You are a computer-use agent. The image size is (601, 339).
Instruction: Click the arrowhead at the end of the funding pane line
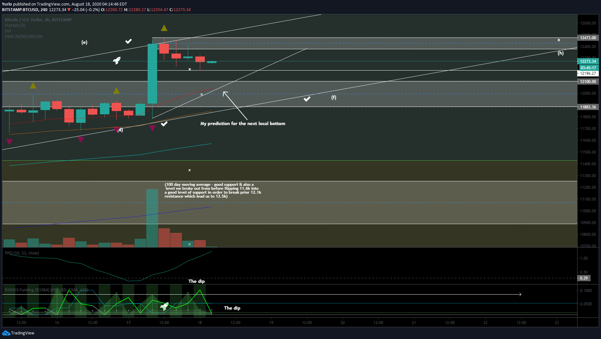click(x=520, y=294)
